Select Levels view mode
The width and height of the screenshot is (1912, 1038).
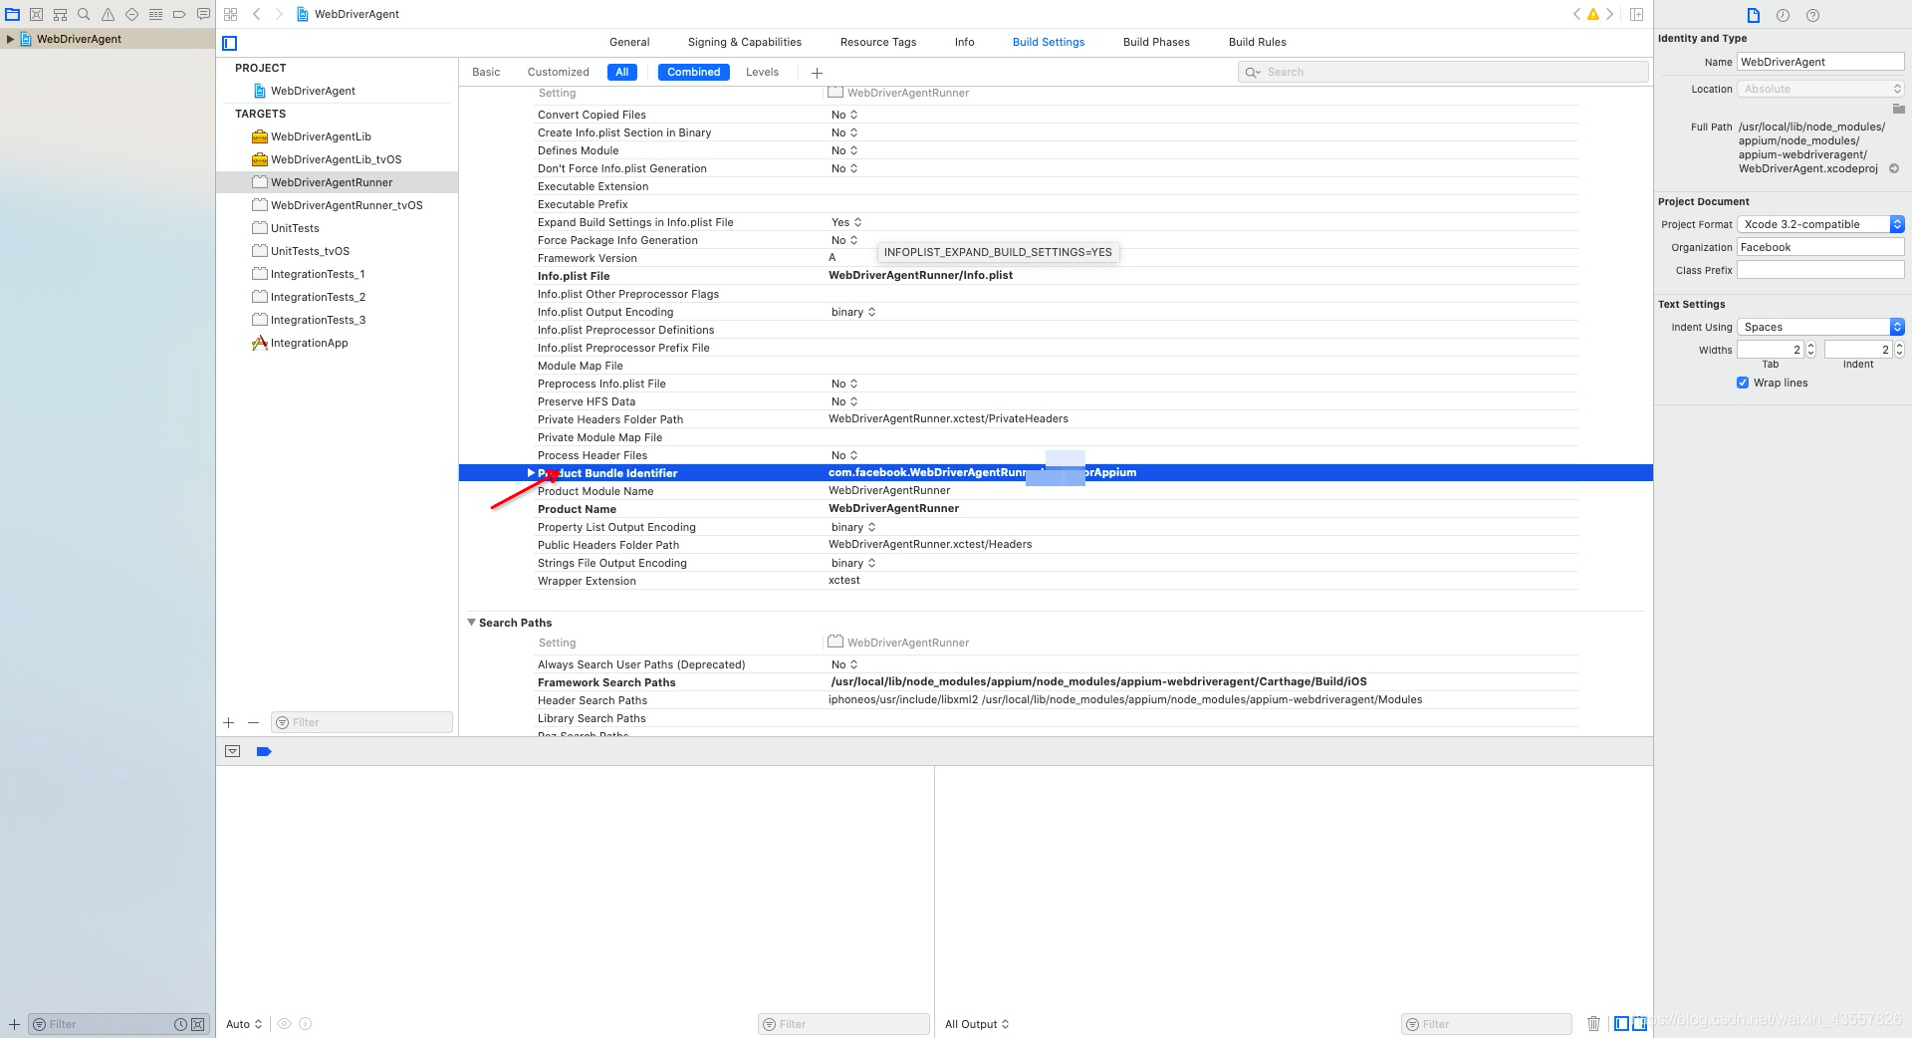(762, 72)
